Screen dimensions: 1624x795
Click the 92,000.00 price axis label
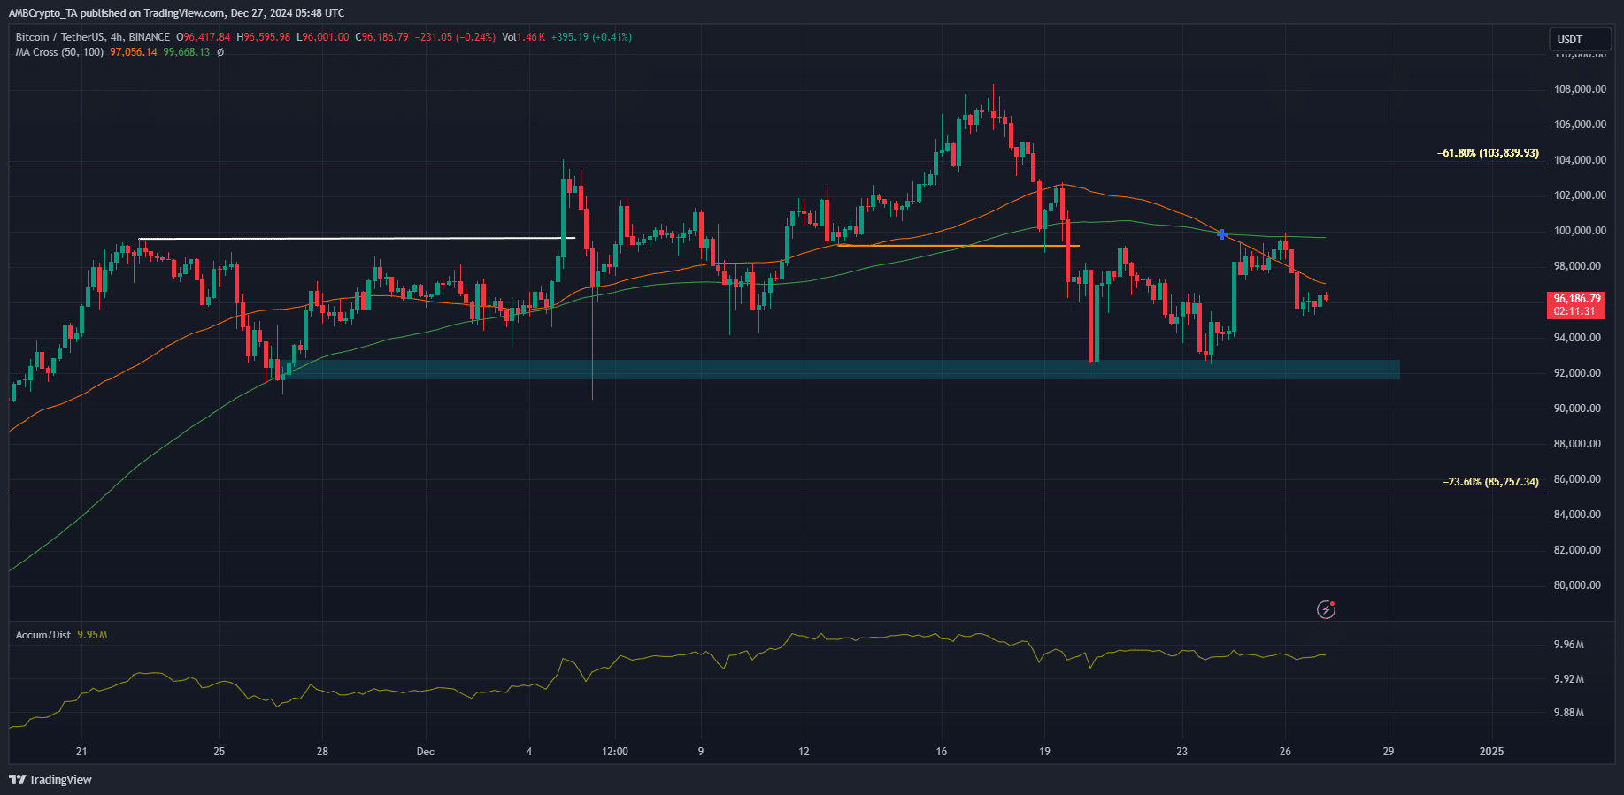(1578, 373)
